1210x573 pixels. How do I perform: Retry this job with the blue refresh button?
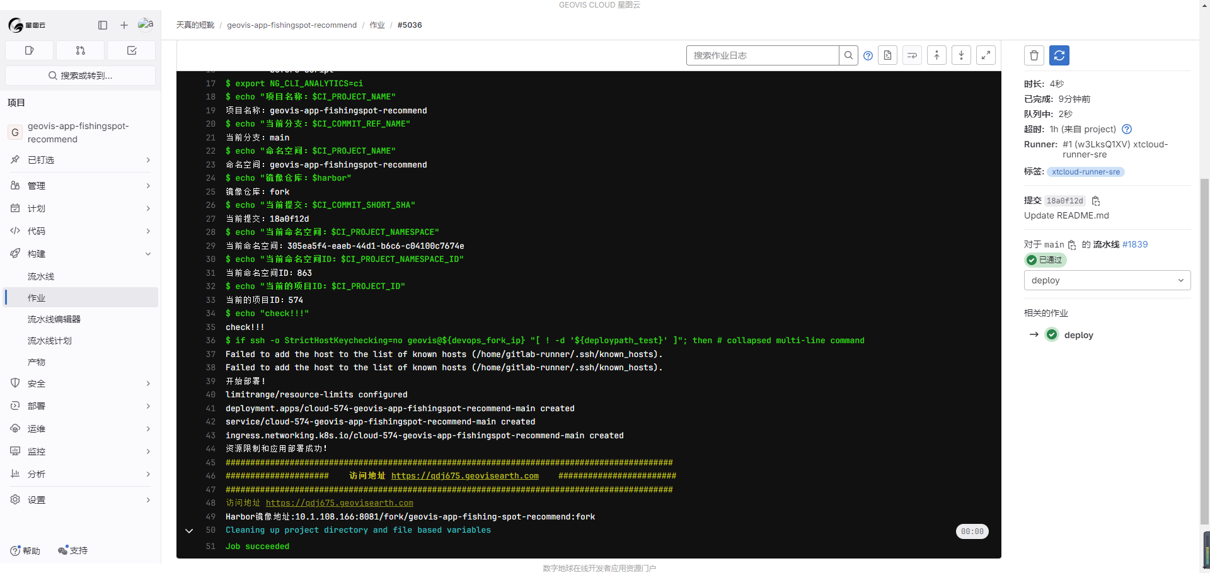coord(1059,55)
